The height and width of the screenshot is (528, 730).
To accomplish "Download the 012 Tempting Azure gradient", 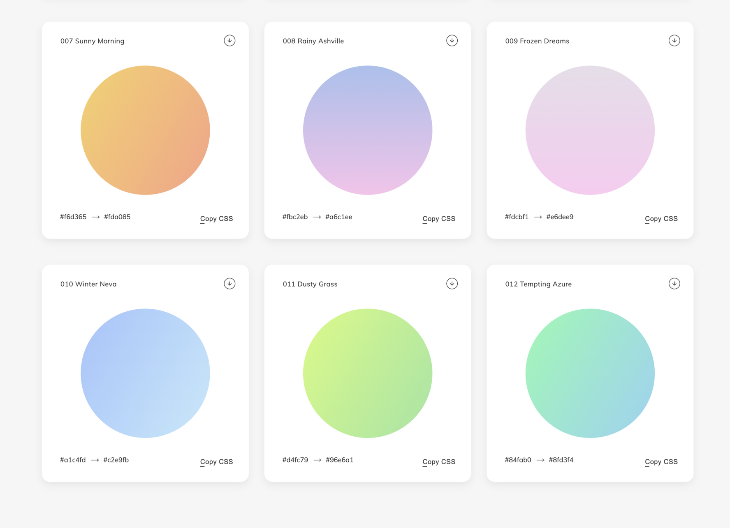I will tap(674, 283).
